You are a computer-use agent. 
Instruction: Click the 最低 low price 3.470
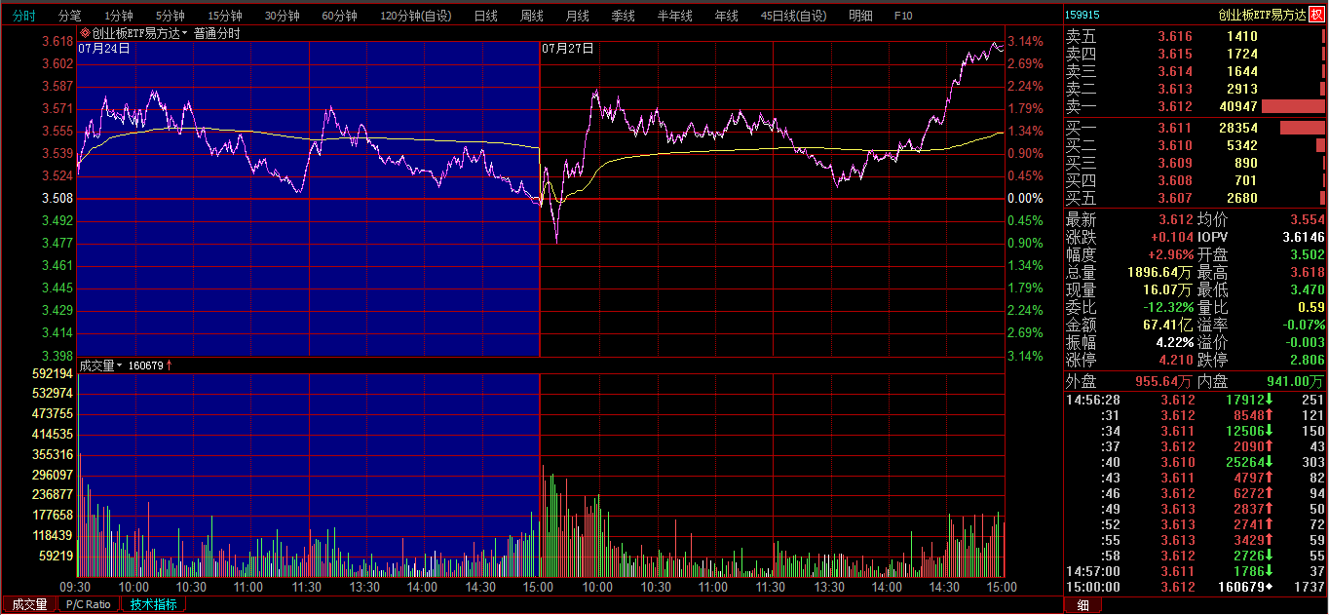click(x=1307, y=290)
